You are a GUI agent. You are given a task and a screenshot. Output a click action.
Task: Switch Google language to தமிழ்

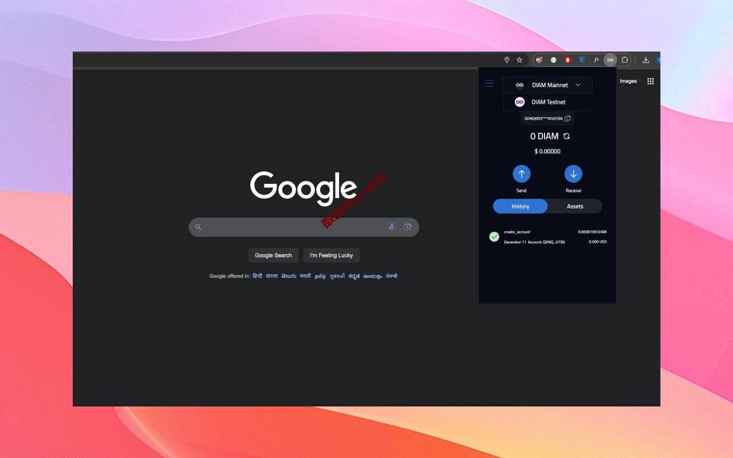tap(320, 276)
